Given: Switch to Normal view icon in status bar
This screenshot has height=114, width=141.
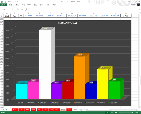Looking at the screenshot, I should 108,113.
